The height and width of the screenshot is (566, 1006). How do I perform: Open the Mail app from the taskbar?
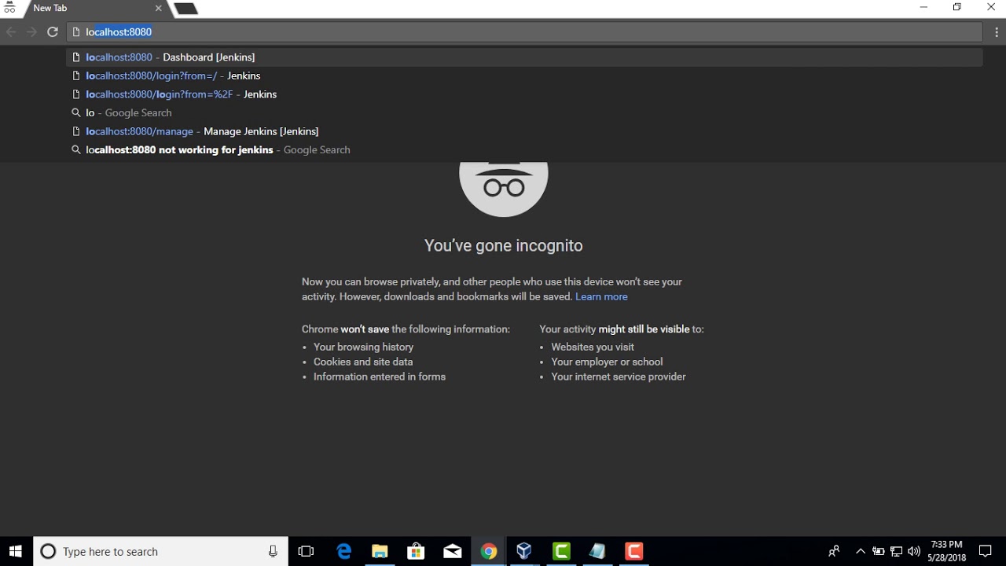point(452,551)
